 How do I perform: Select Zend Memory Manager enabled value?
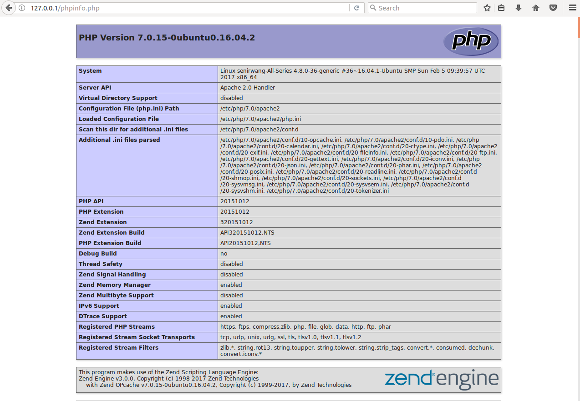231,285
